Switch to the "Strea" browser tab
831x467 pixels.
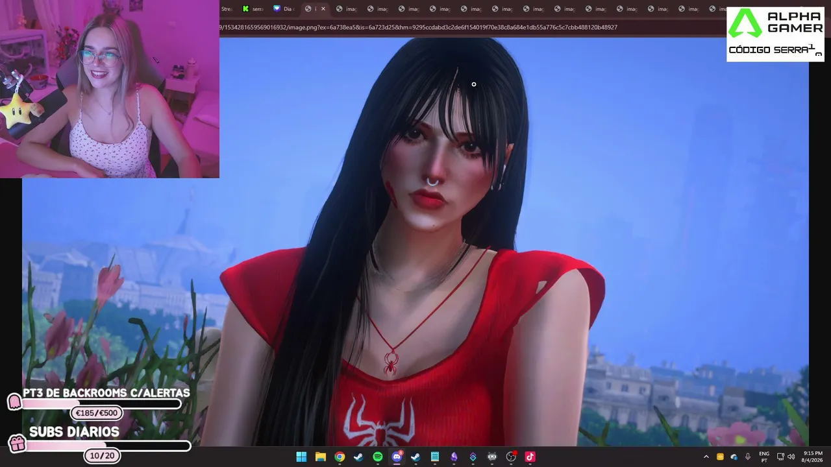tap(228, 9)
